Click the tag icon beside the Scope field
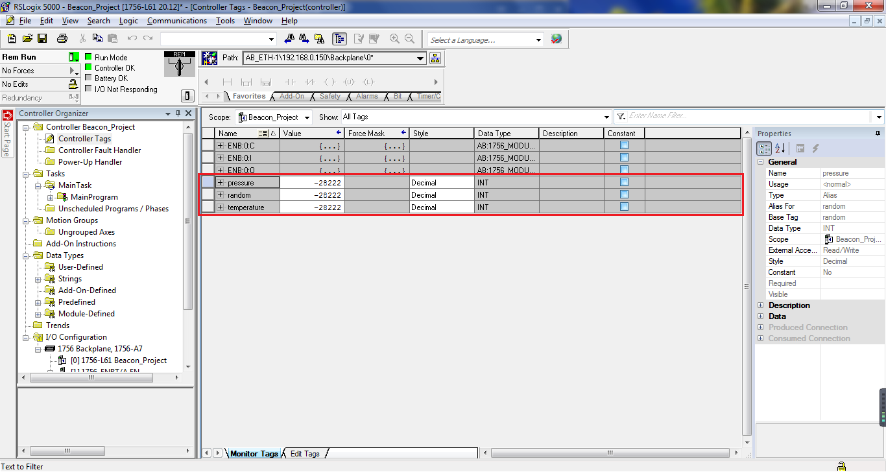 243,117
